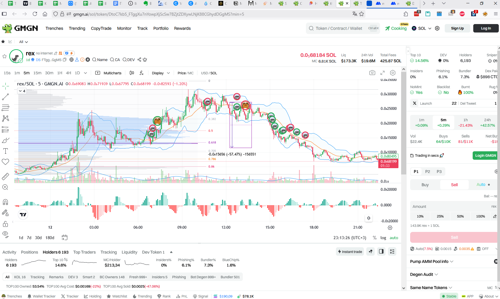Switch chart to 15m timeframe

point(37,73)
